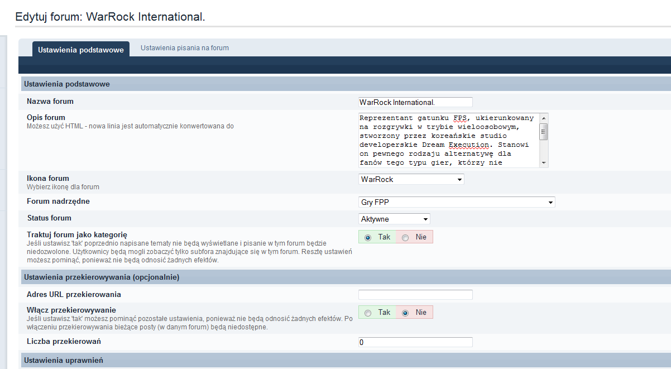The image size is (671, 369).
Task: Open the Status forum dropdown set to Aktywne
Action: point(394,219)
